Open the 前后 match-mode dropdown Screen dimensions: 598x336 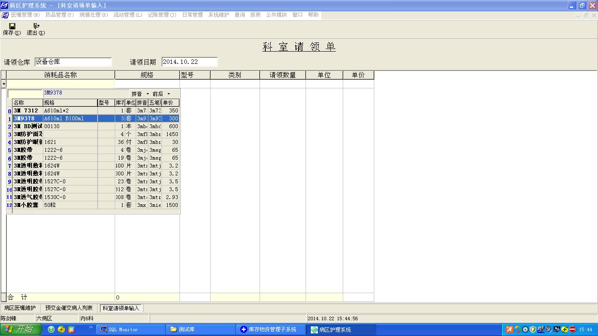161,94
